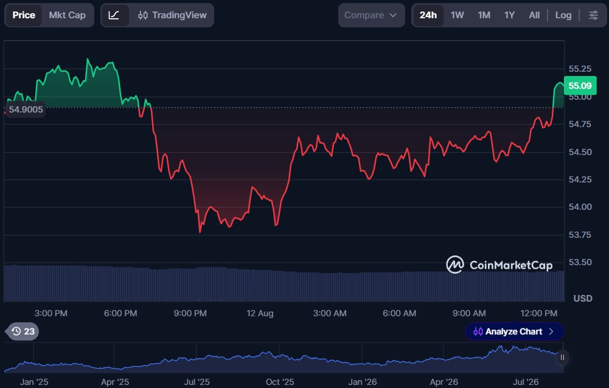Click Apr '25 on the overview timeline

tap(114, 382)
